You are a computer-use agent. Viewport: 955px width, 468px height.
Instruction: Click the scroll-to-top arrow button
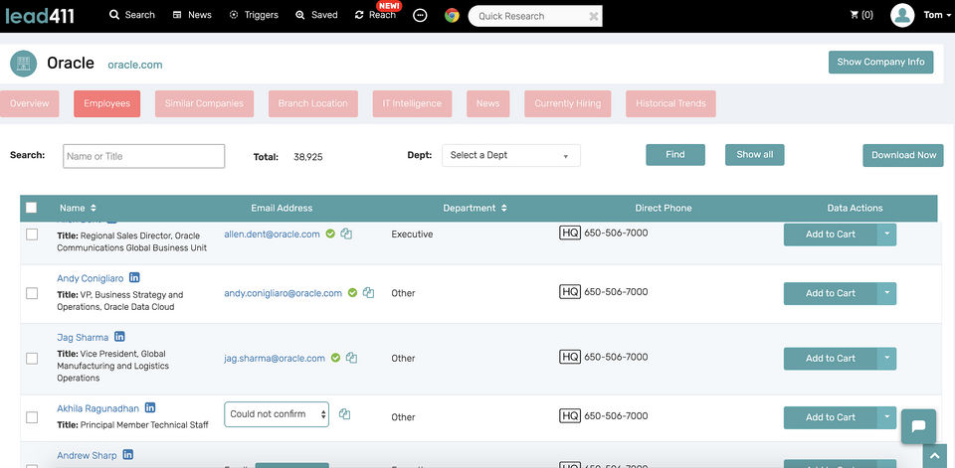coord(935,457)
